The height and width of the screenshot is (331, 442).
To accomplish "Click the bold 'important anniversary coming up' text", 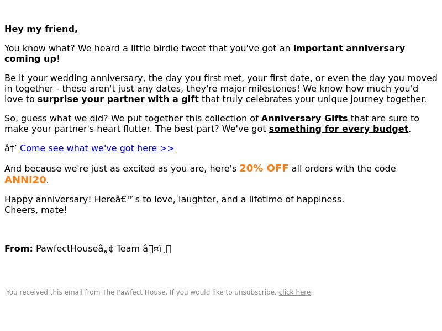I will [x=349, y=48].
